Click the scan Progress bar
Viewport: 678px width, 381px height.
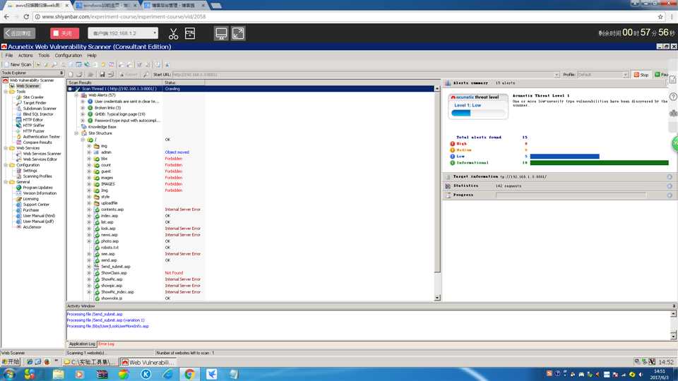pyautogui.click(x=571, y=195)
